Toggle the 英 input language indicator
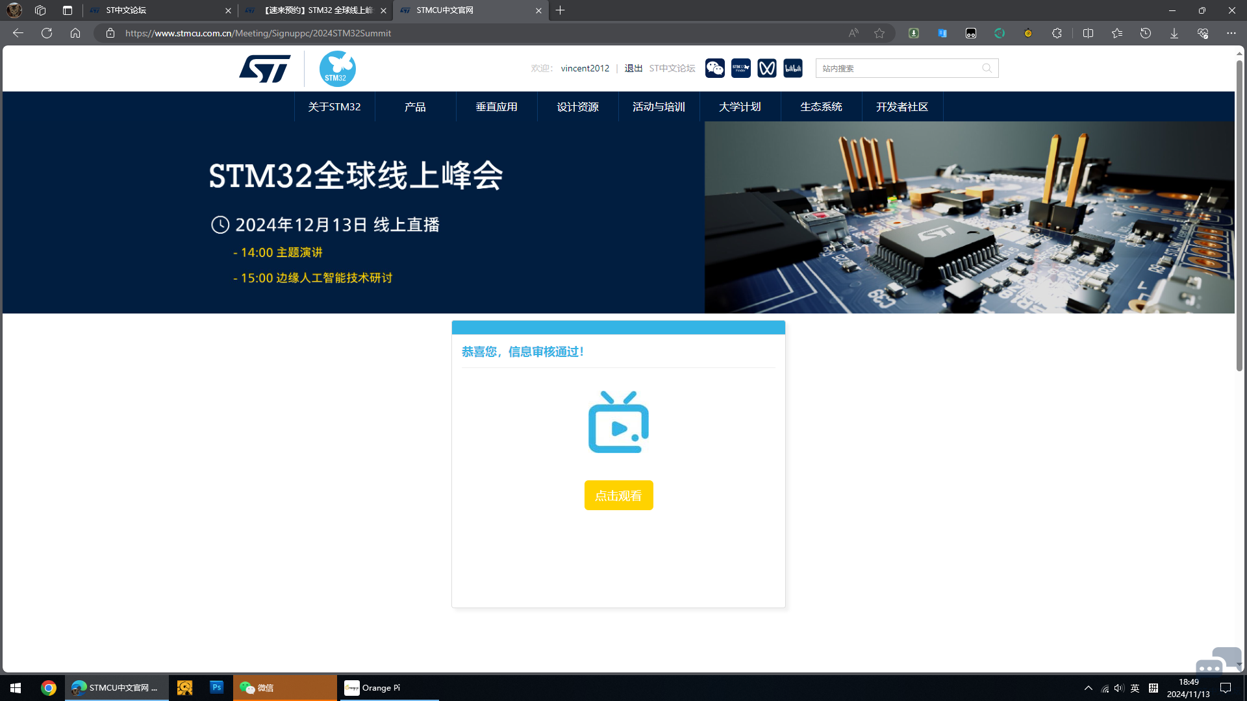Viewport: 1247px width, 701px height. 1135,688
